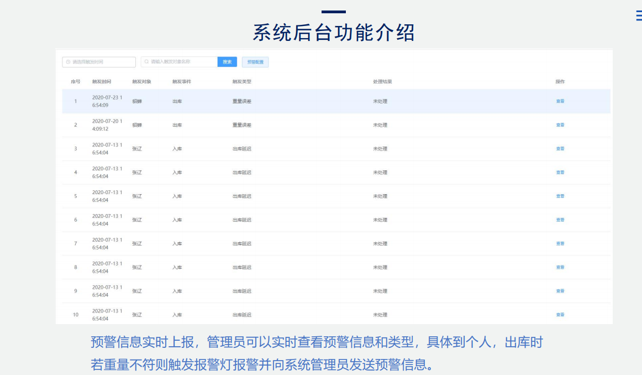
Task: Click 查看 in row 9
Action: pyautogui.click(x=560, y=291)
